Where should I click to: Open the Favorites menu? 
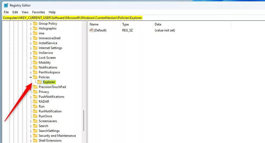(38, 12)
